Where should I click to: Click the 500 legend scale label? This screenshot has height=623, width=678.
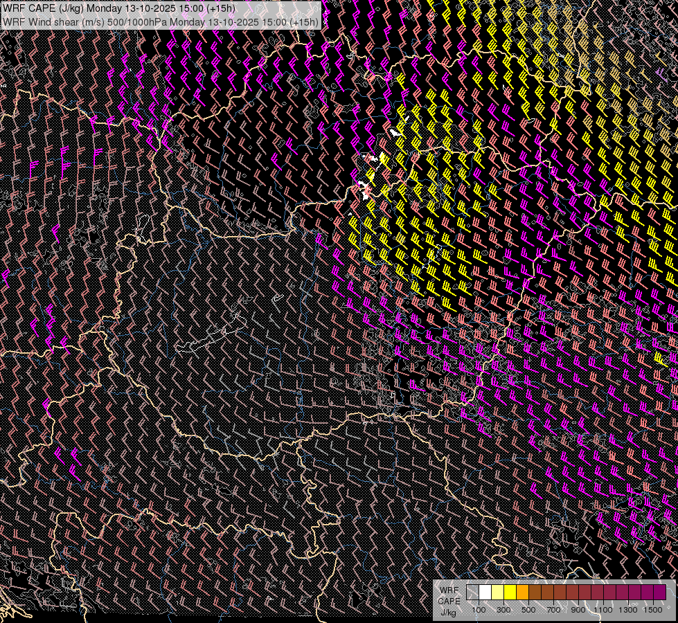(x=528, y=610)
